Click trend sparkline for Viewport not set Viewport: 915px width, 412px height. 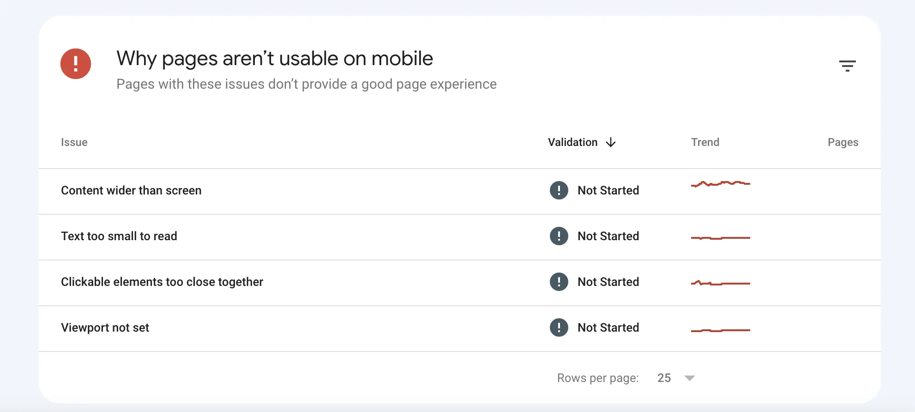coord(721,330)
